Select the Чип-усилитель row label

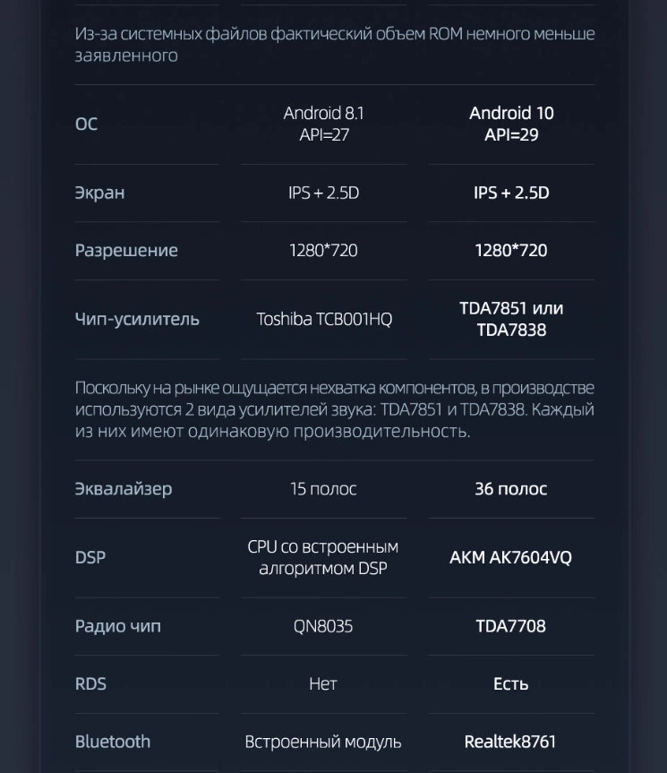tap(137, 319)
